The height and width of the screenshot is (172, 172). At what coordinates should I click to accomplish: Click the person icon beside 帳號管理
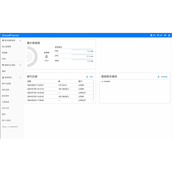[x=3, y=77]
